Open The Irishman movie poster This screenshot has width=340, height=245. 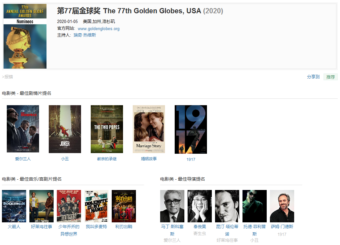click(23, 129)
